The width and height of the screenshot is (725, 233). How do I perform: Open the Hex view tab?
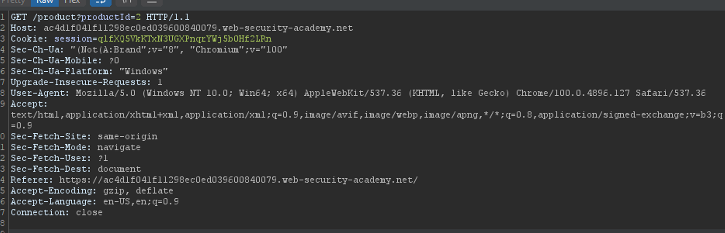pyautogui.click(x=72, y=2)
